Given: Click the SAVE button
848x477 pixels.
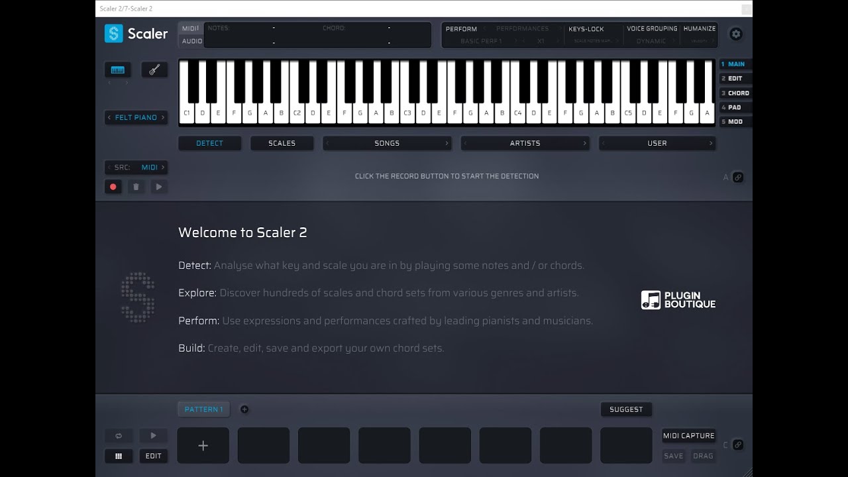Looking at the screenshot, I should click(673, 456).
